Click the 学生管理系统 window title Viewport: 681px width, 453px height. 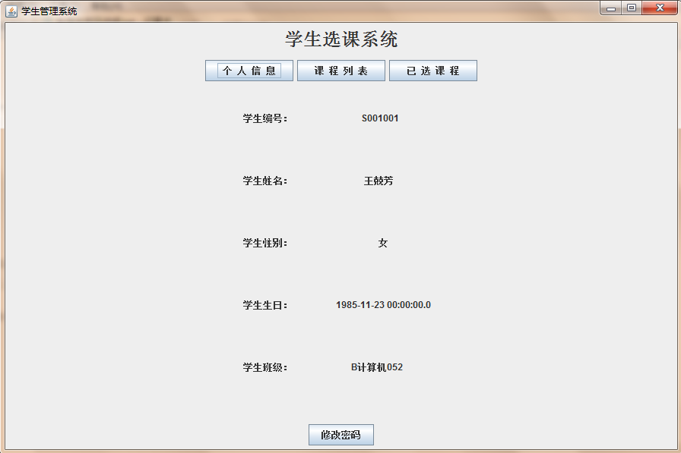[x=49, y=11]
